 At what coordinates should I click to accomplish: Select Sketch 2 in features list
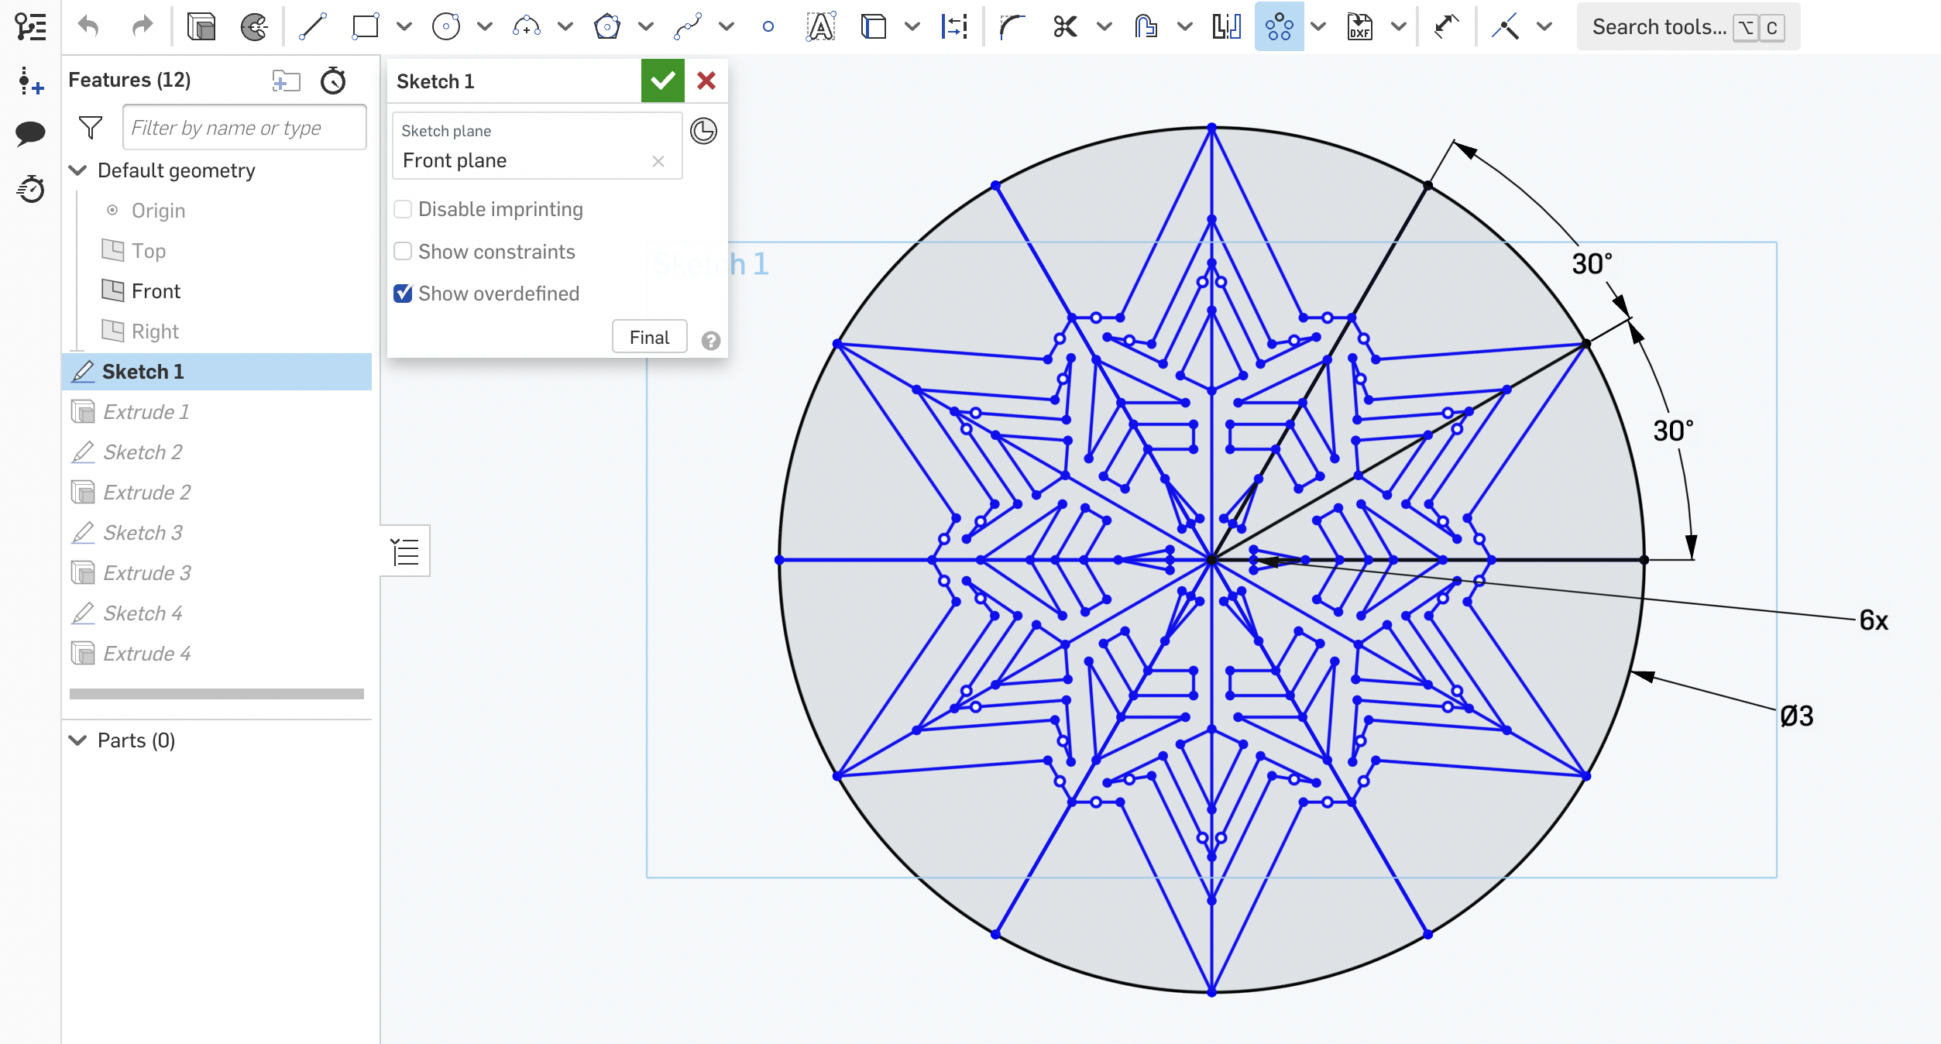[x=142, y=452]
